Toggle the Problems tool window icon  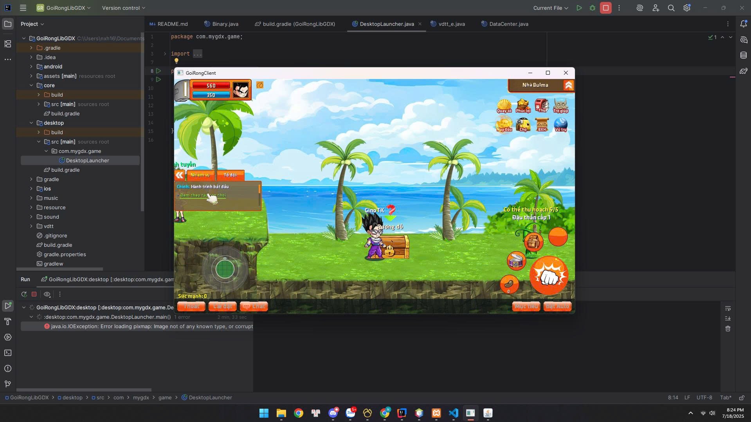[8, 368]
